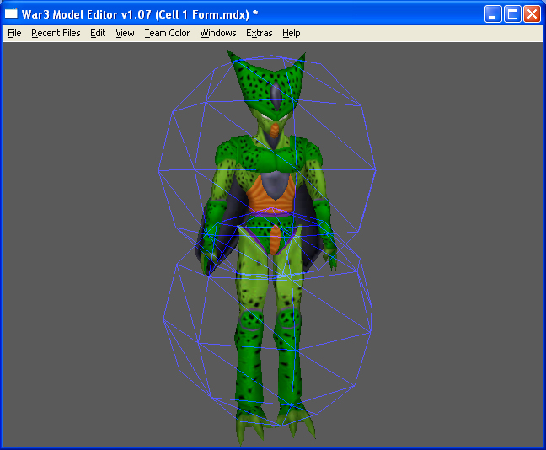The height and width of the screenshot is (450, 546).
Task: Close the War3 Model Editor window
Action: pos(532,14)
